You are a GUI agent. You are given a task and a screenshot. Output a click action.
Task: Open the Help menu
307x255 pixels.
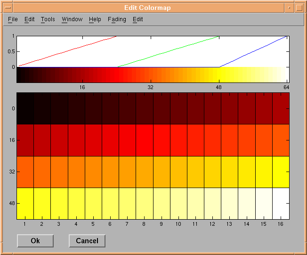point(95,19)
